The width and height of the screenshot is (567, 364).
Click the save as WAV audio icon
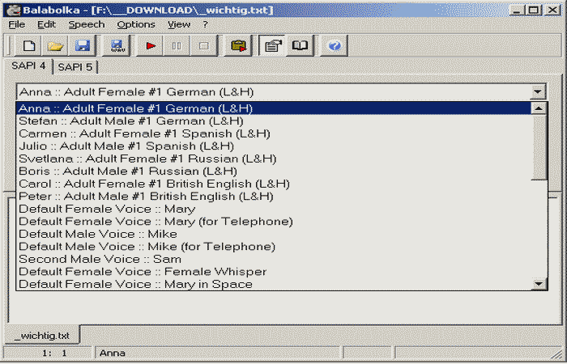[x=117, y=46]
